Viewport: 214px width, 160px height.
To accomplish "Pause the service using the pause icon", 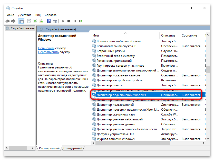I will [74, 21].
